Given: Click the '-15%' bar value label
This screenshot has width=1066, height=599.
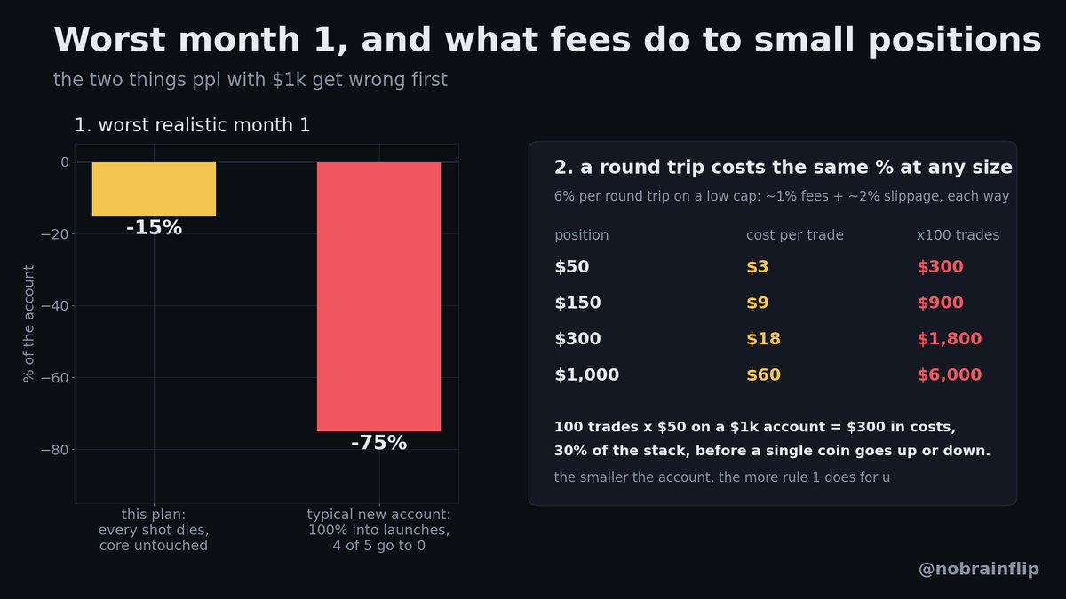Looking at the screenshot, I should [154, 228].
